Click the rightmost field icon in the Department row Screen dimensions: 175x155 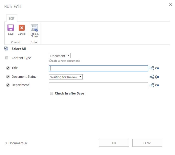point(157,85)
